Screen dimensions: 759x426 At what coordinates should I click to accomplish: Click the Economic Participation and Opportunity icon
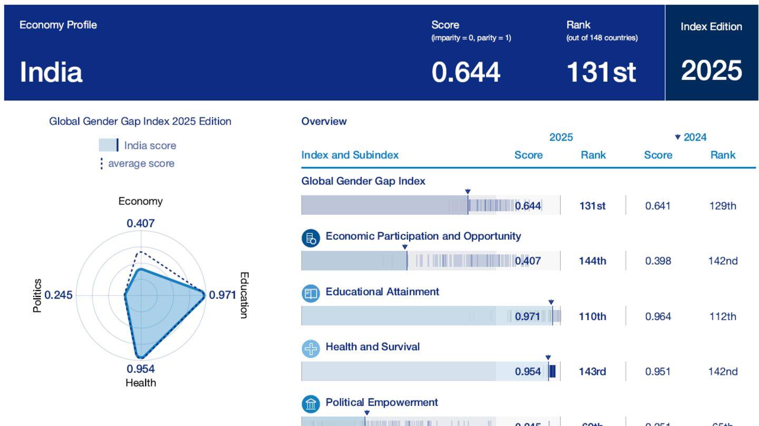[x=311, y=238]
